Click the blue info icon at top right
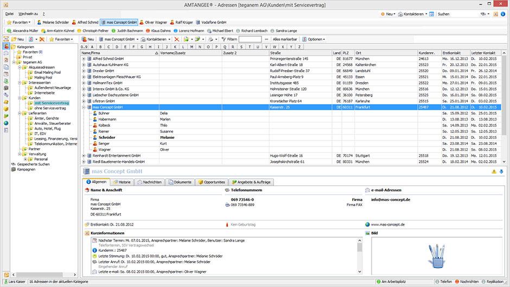This screenshot has width=510, height=287. click(x=503, y=14)
